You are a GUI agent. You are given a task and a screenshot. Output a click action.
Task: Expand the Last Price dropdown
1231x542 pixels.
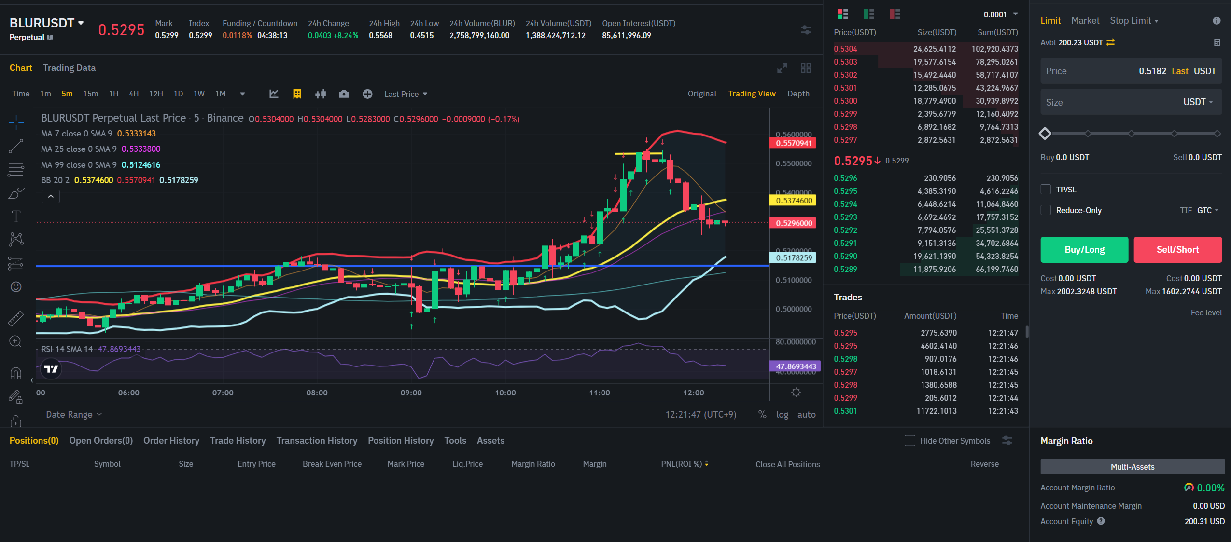point(406,94)
